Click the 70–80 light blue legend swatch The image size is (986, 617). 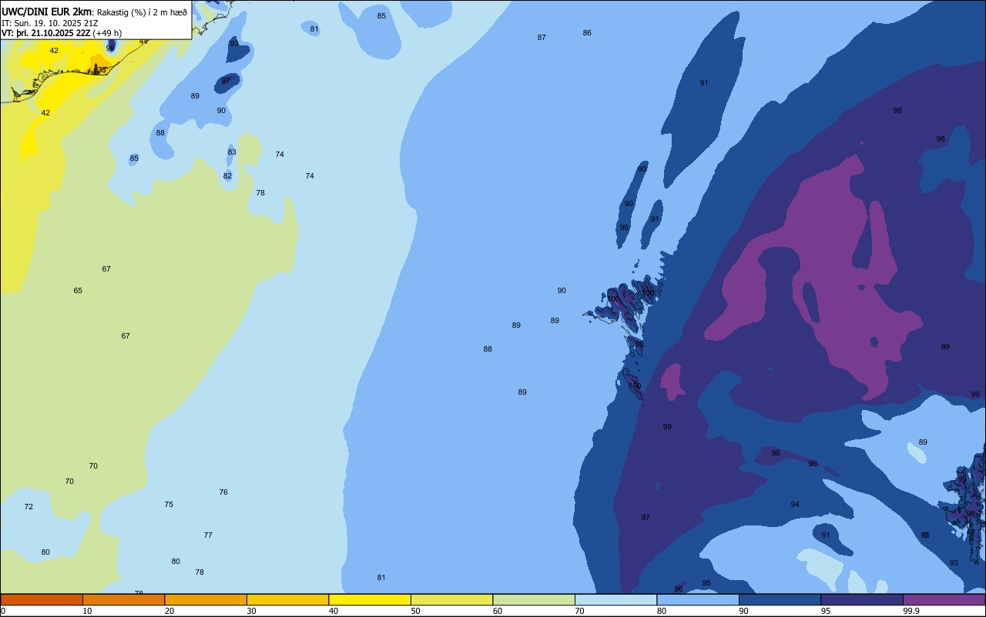click(x=615, y=599)
